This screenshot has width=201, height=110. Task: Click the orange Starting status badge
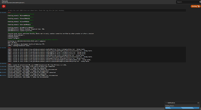click(195, 6)
